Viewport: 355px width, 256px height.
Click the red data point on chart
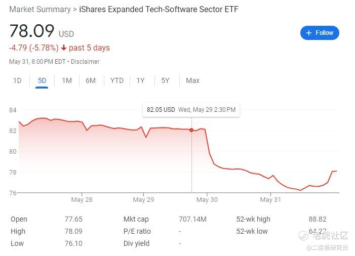click(x=191, y=130)
